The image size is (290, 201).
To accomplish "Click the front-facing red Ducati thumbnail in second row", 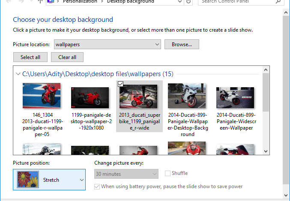I will (x=187, y=148).
